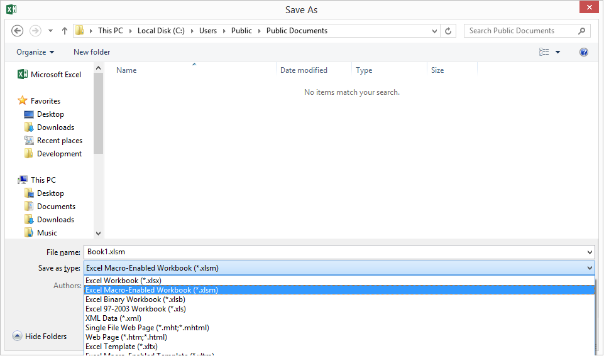The height and width of the screenshot is (356, 604).
Task: Choose Excel Binary Workbook (*.xlsb)
Action: [x=339, y=299]
